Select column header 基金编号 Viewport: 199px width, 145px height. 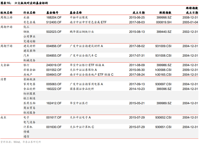pyautogui.click(x=52, y=13)
